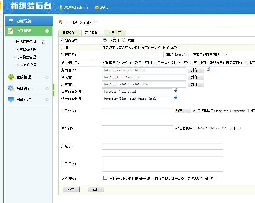
Task: Click 浏览 button for 文章模板
Action: point(196,84)
